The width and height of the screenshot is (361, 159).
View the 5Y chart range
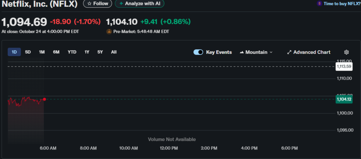pos(100,52)
